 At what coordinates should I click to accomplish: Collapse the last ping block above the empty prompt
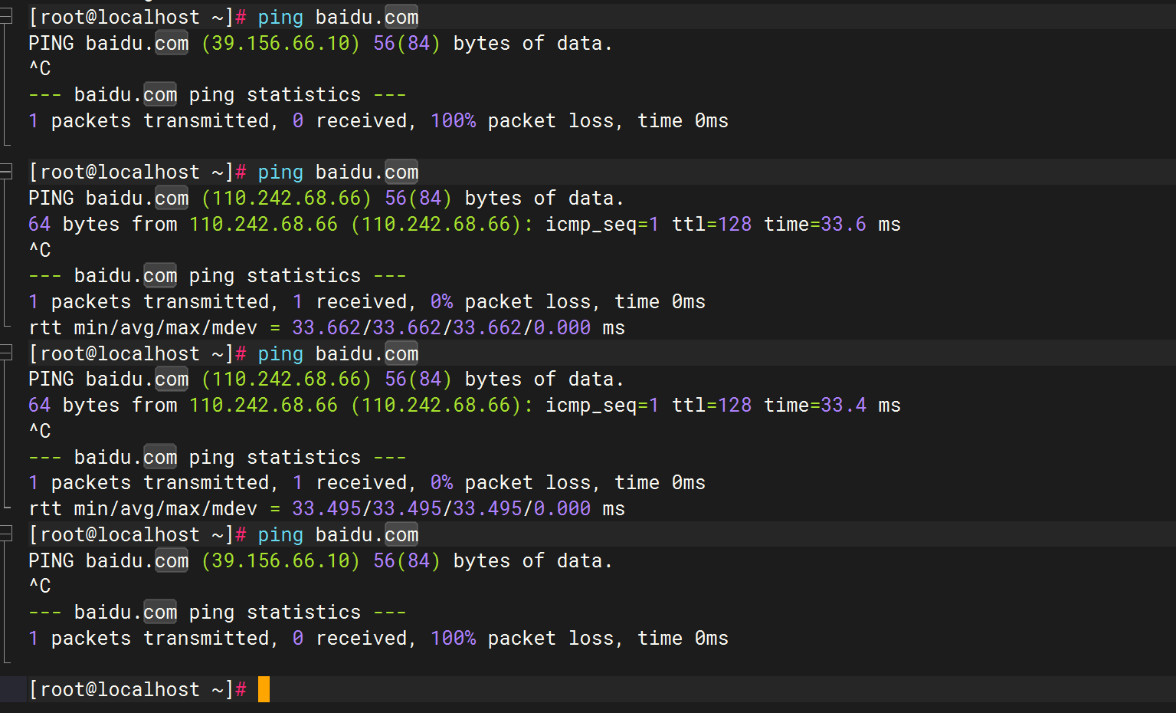click(6, 534)
